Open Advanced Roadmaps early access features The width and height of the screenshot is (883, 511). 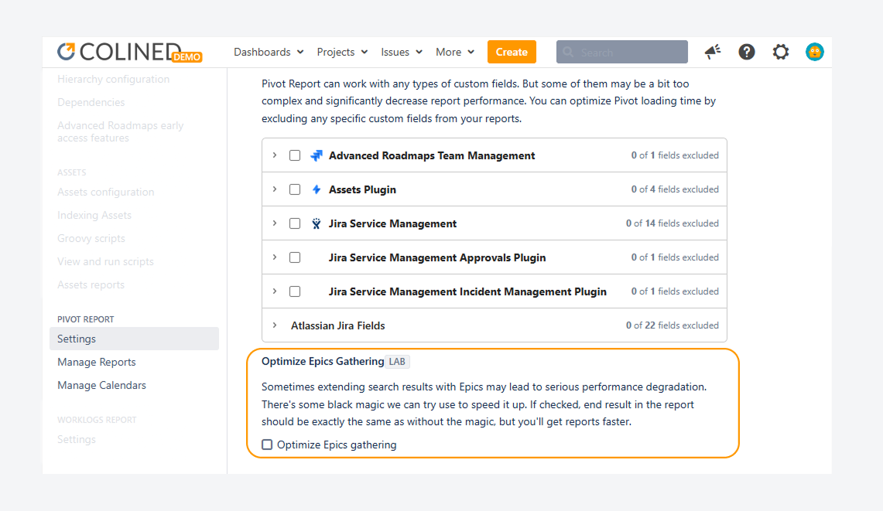tap(121, 131)
